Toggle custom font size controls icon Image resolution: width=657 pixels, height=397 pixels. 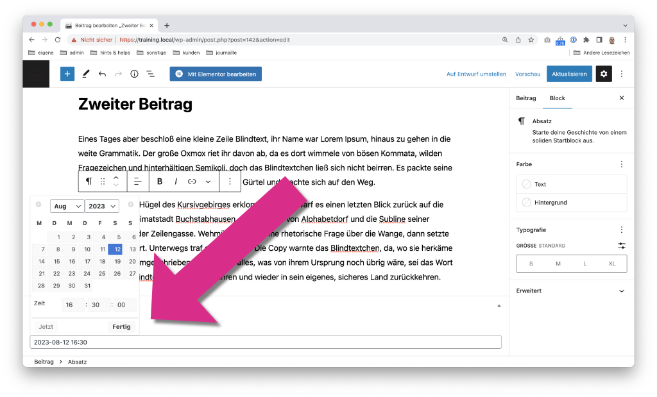point(622,246)
